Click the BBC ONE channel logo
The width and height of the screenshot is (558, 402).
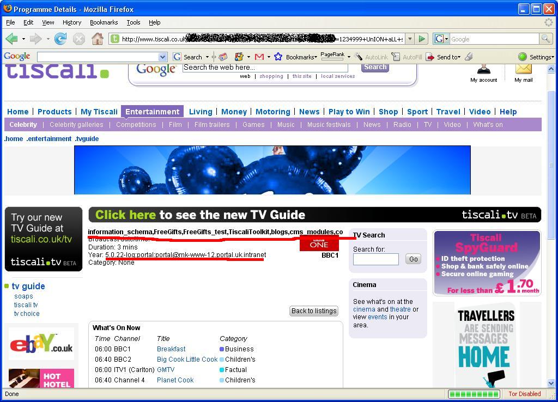pos(319,243)
